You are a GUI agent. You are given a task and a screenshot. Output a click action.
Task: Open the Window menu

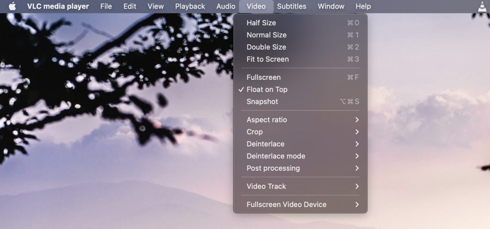click(331, 6)
